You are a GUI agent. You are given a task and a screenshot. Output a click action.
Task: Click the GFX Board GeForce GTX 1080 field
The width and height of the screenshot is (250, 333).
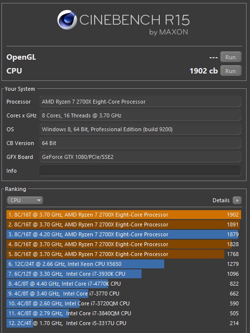click(x=140, y=157)
